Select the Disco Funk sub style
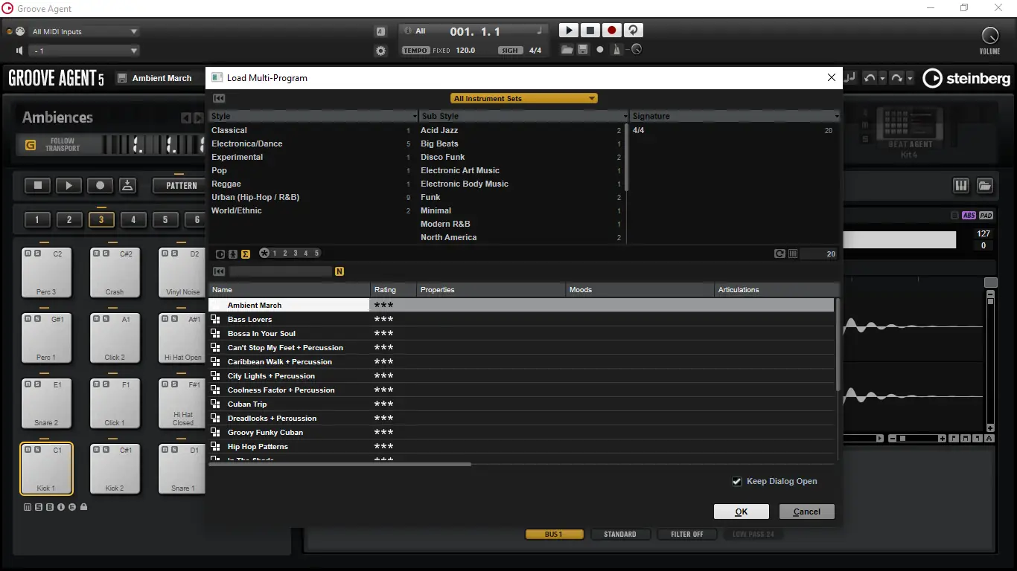Screen dimensions: 1017x571 coord(521,157)
